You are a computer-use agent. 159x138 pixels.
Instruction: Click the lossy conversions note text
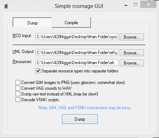[x=85, y=108]
